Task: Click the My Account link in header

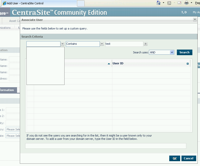Action: (x=196, y=12)
